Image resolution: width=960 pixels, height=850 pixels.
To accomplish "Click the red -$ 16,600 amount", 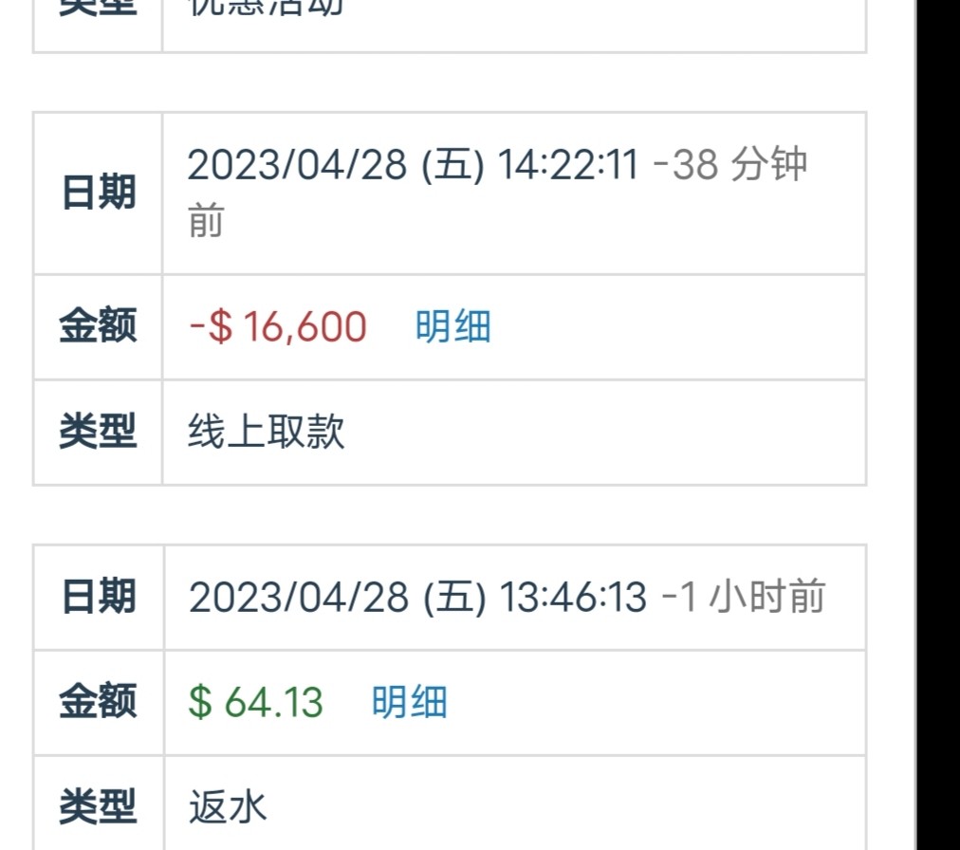I will (x=278, y=327).
